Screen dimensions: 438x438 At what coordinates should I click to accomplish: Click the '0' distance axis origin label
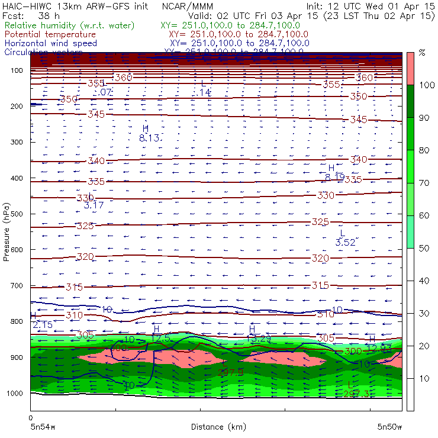pyautogui.click(x=31, y=418)
